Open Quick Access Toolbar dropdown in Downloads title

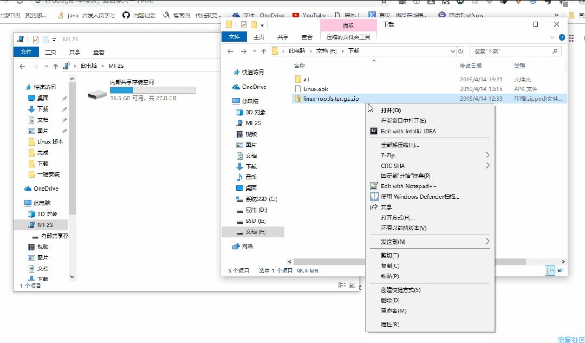tap(262, 25)
